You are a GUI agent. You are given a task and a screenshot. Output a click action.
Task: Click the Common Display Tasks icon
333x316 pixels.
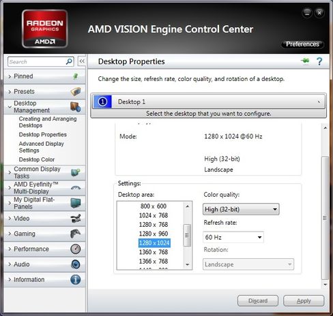click(x=76, y=172)
